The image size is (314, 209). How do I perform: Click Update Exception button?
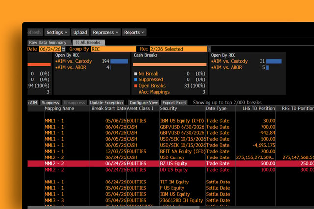(x=106, y=103)
